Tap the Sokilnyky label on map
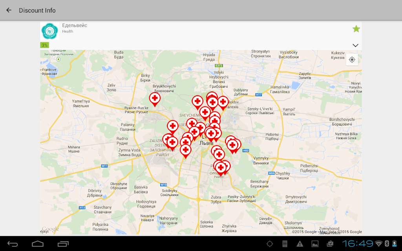This screenshot has height=251, width=402. click(x=170, y=193)
